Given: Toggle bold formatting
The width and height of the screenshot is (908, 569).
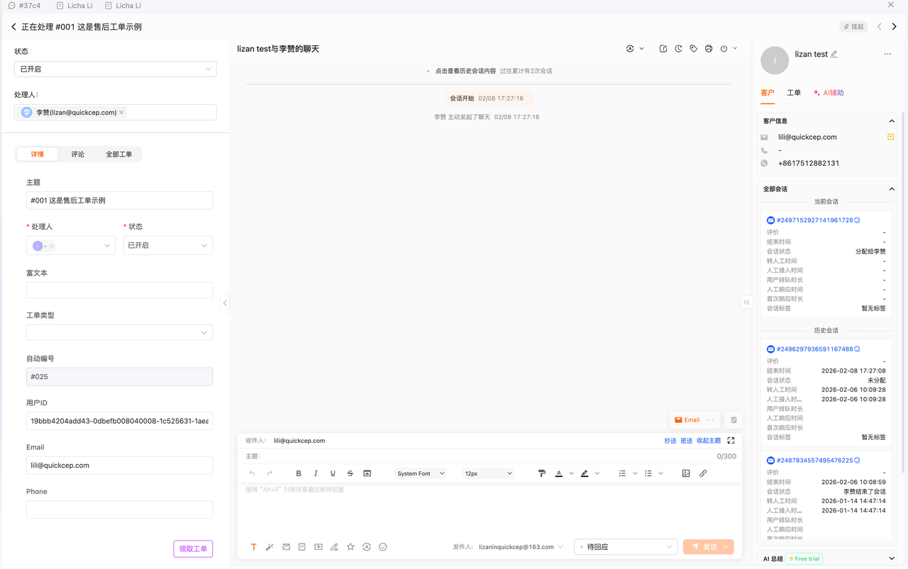Looking at the screenshot, I should (299, 473).
